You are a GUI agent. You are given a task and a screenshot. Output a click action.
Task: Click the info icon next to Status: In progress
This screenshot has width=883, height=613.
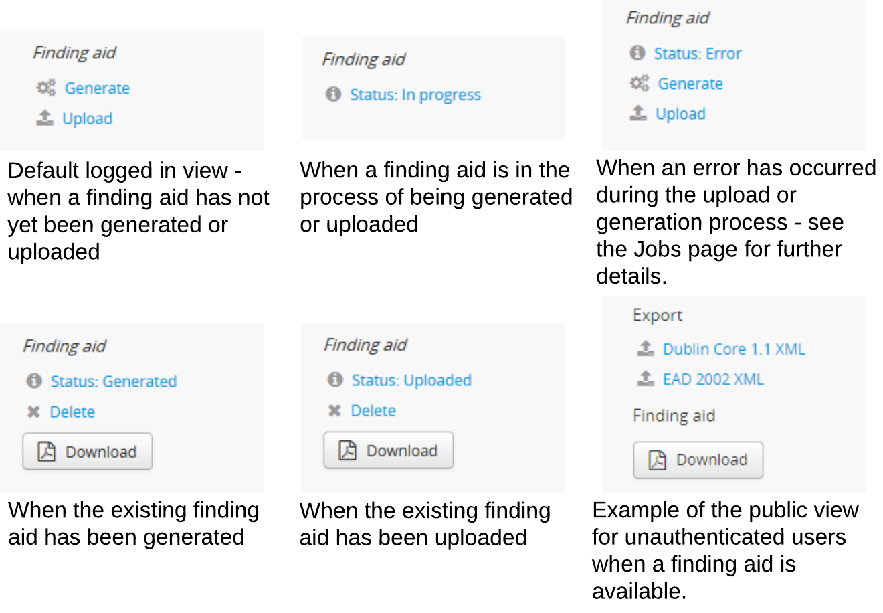tap(333, 94)
